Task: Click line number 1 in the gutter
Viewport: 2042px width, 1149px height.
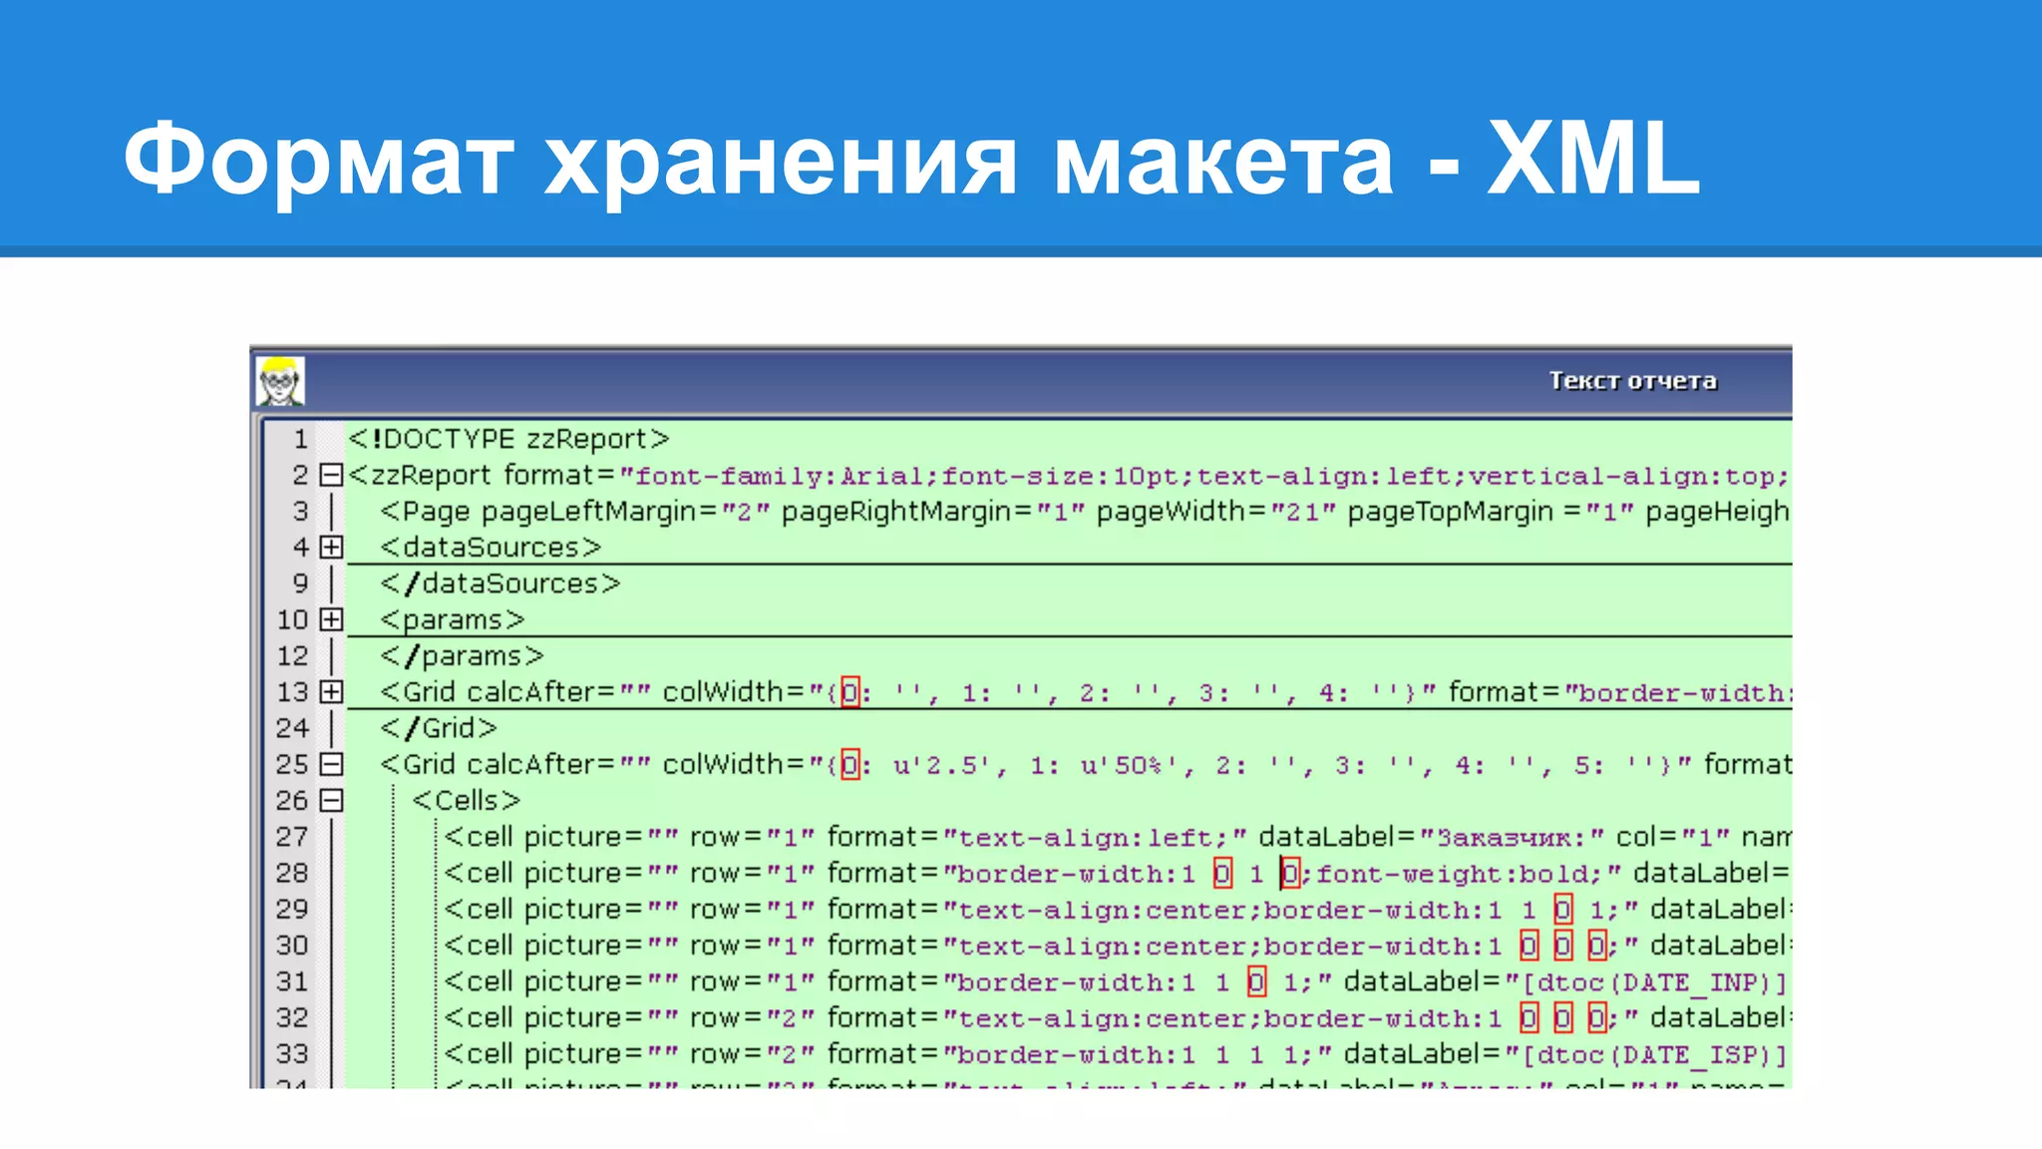Action: pyautogui.click(x=300, y=439)
